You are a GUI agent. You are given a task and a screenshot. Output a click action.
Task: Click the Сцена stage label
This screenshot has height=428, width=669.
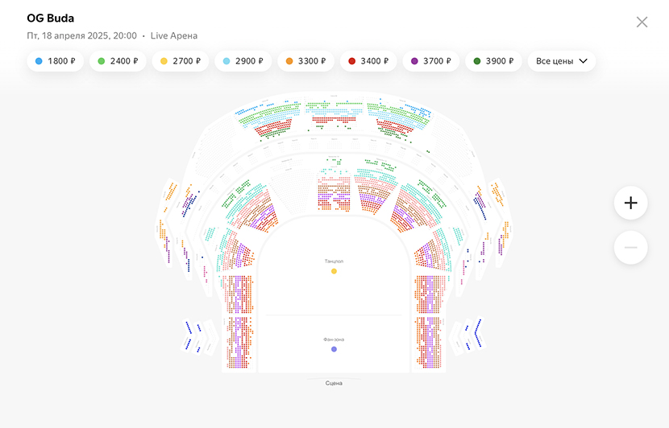[334, 383]
